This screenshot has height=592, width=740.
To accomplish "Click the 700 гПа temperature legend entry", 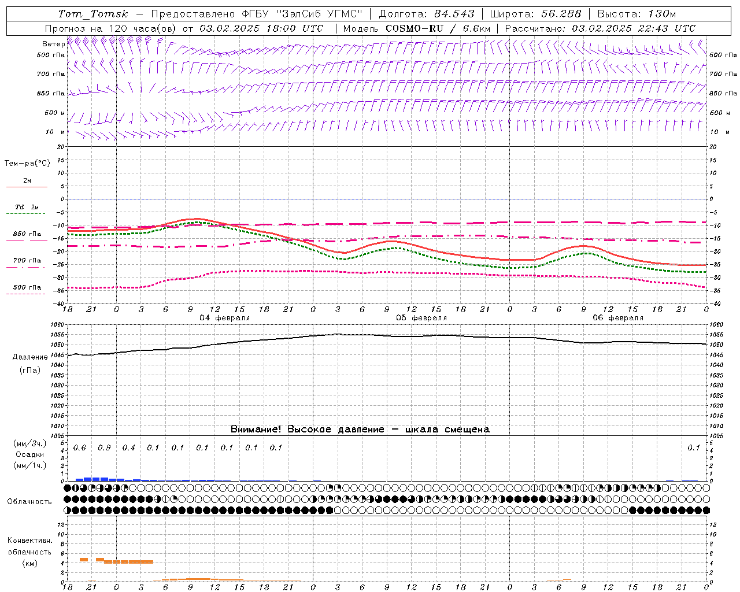I will coord(27,261).
